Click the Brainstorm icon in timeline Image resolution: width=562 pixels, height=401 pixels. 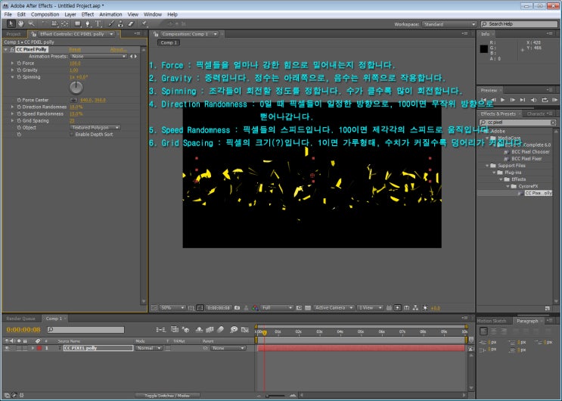234,329
